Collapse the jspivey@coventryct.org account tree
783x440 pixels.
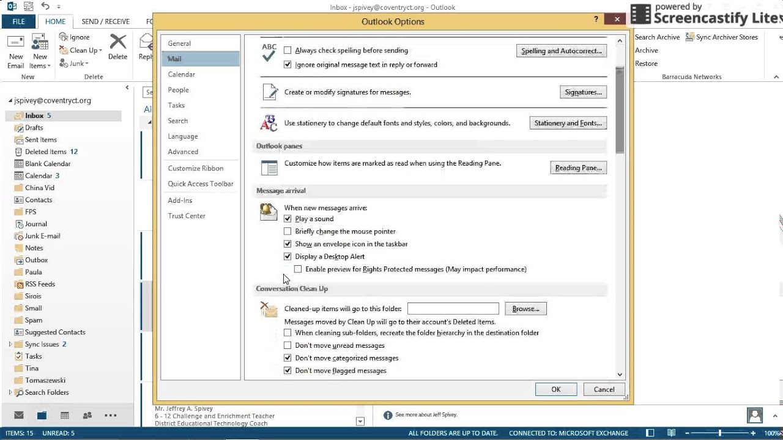[x=10, y=101]
